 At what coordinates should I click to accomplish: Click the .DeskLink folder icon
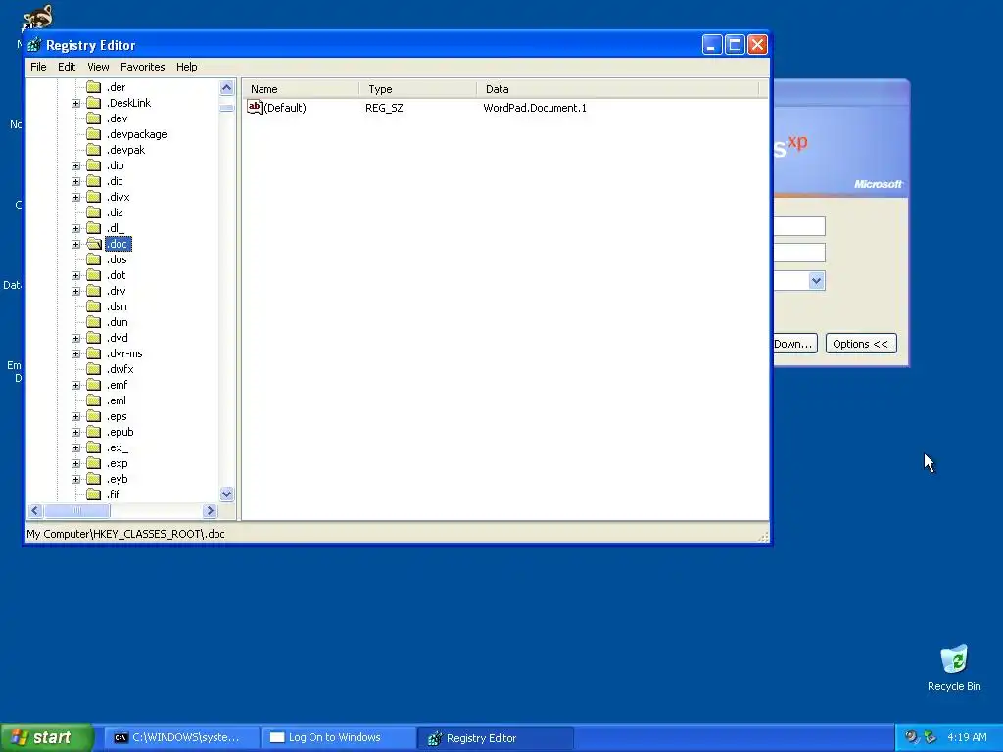[93, 103]
